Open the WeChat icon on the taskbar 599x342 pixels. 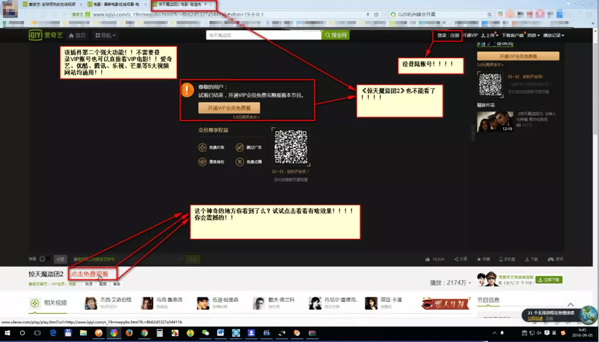(x=205, y=333)
